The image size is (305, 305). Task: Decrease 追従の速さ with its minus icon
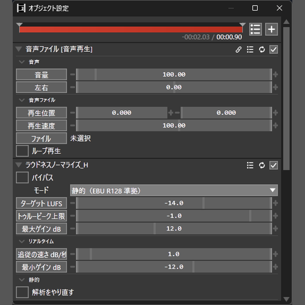[73, 254]
